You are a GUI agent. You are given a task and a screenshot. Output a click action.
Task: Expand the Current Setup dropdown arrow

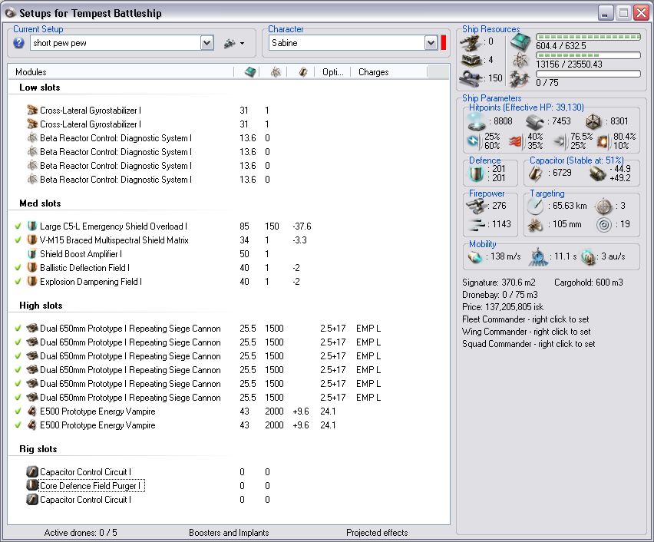click(x=207, y=42)
